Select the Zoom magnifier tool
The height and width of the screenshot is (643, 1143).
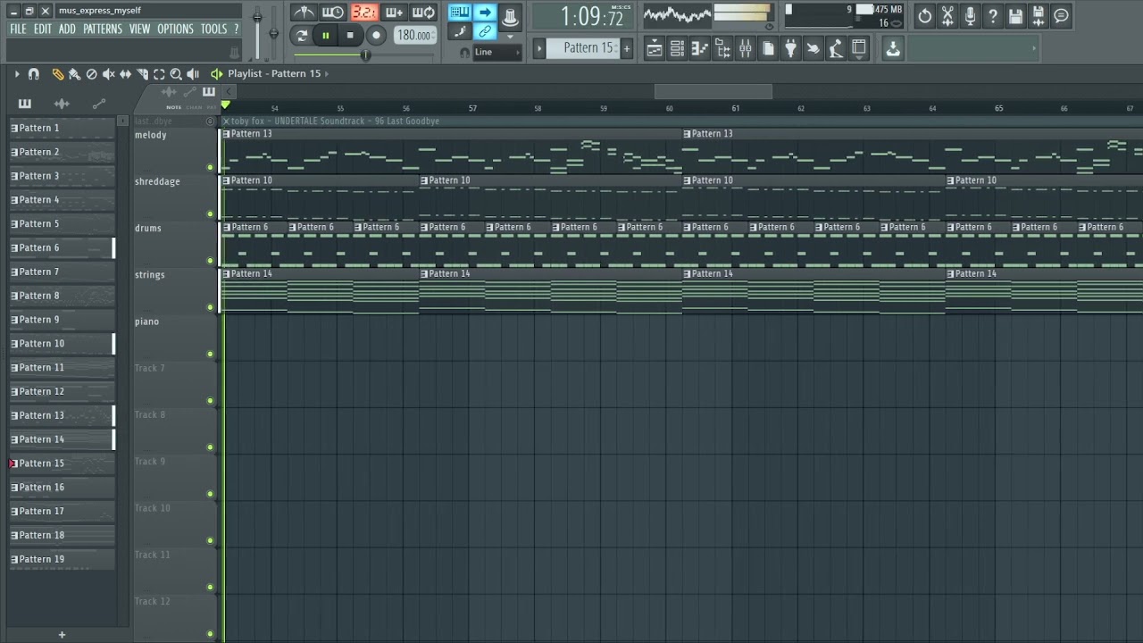click(x=176, y=74)
